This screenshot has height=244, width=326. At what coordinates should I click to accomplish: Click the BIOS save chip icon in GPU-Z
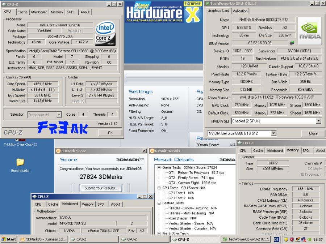(292, 43)
